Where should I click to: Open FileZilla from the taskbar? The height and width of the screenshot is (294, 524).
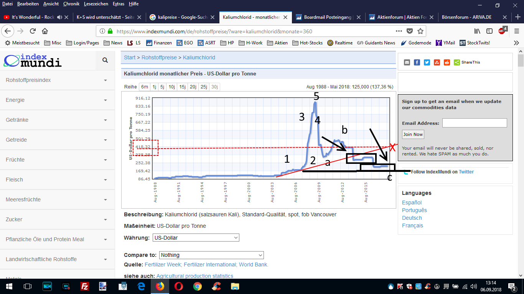tap(85, 286)
